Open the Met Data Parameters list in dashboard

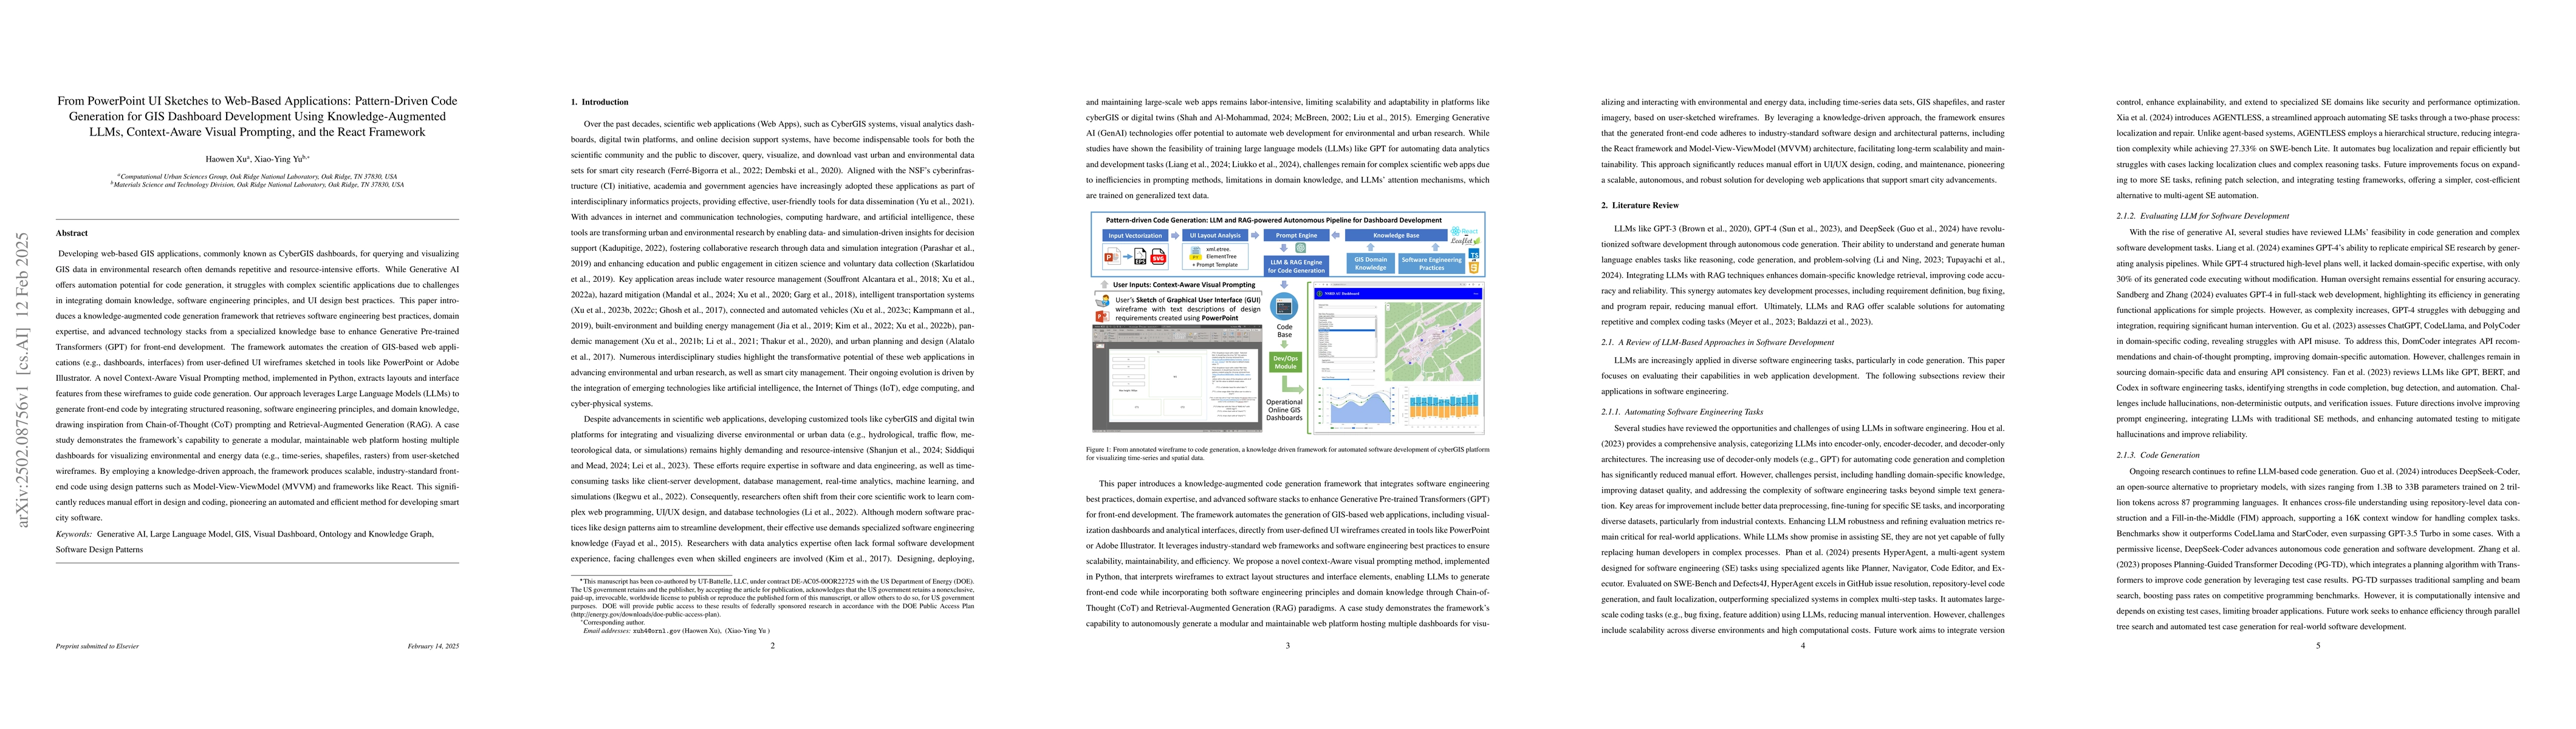[1348, 336]
